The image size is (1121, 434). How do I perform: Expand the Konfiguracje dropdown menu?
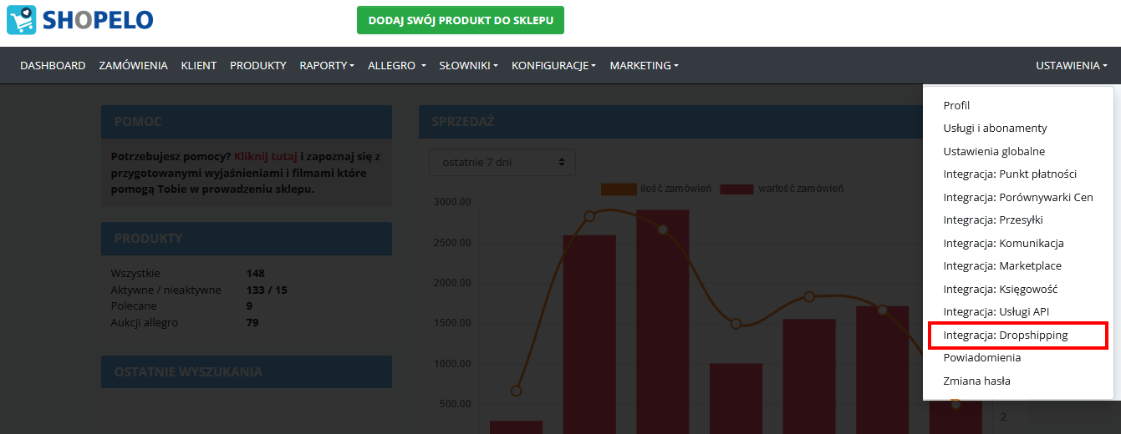553,65
